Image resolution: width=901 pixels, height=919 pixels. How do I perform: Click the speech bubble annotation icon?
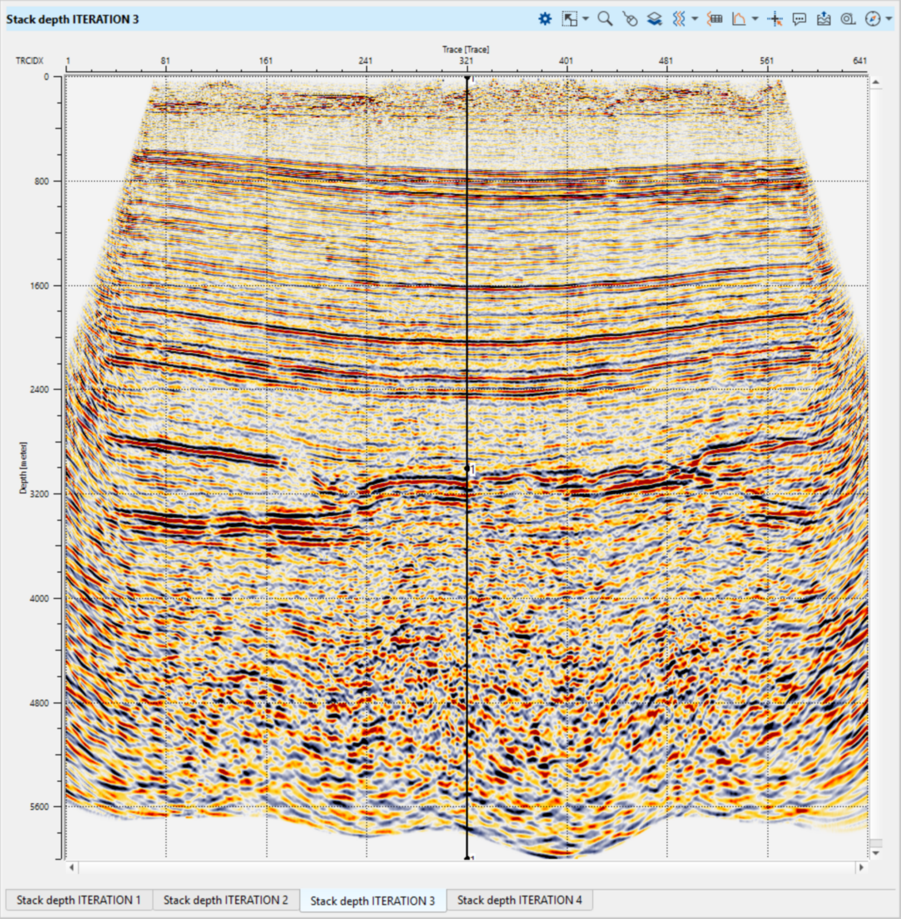pyautogui.click(x=799, y=19)
